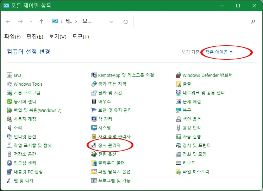Screen dimensions: 263x191
Task: Minimize the 모든 제어판 항목 window
Action: [222, 6]
